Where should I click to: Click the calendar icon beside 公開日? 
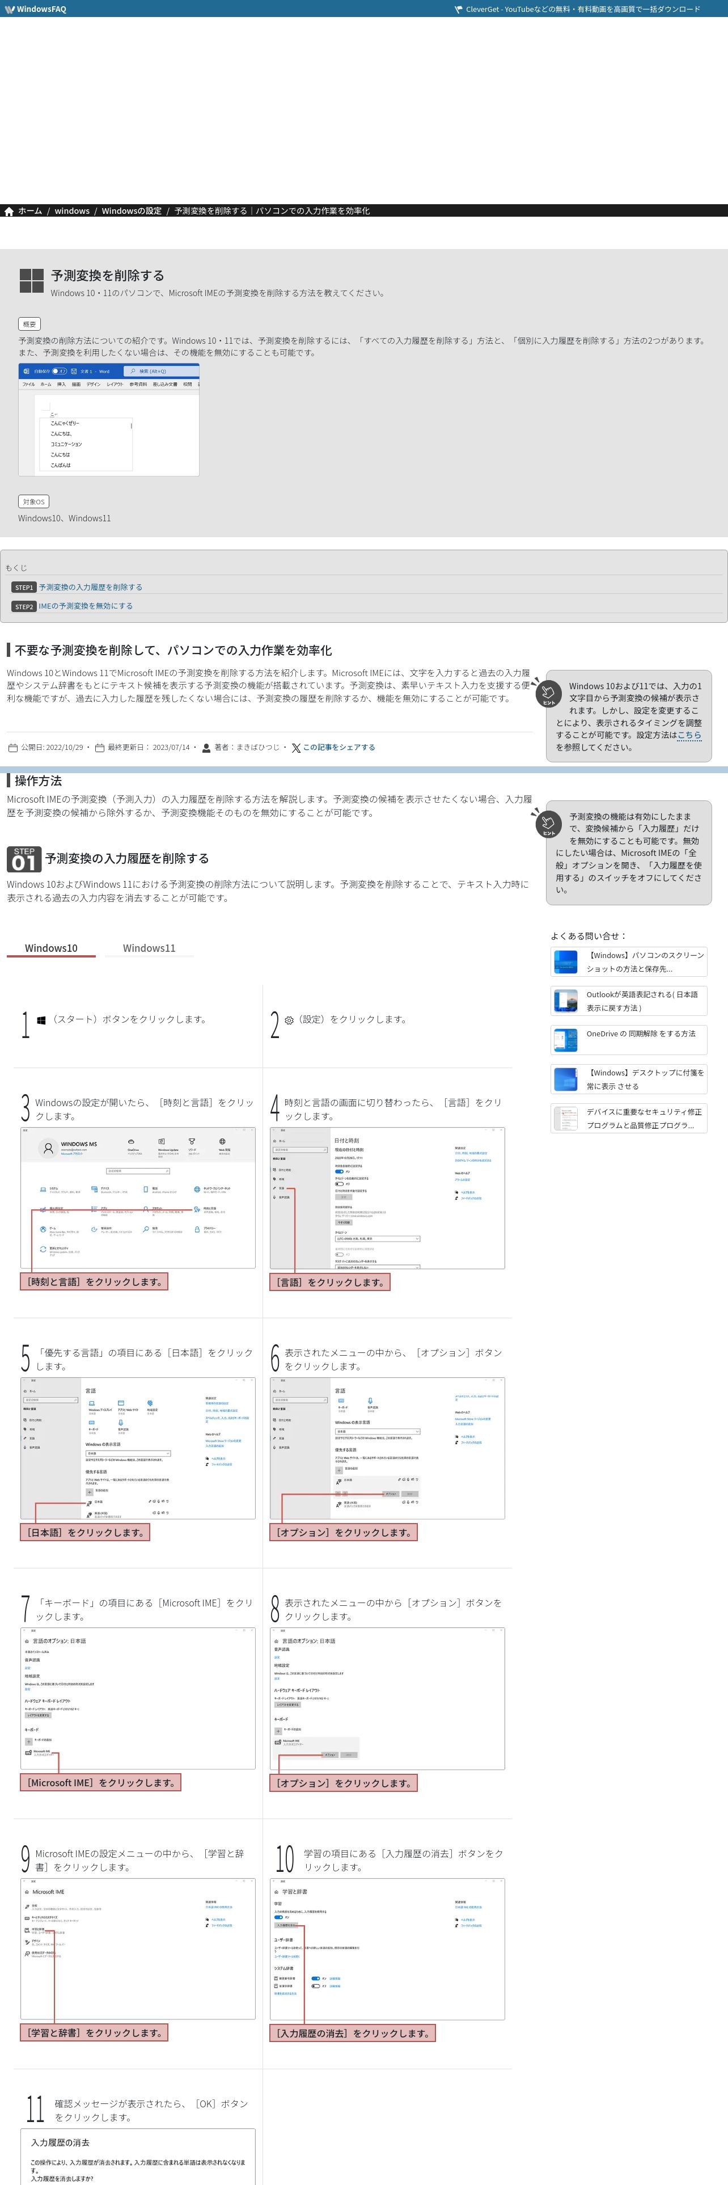coord(12,748)
